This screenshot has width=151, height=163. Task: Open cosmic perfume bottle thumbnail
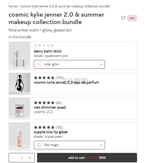point(20,84)
